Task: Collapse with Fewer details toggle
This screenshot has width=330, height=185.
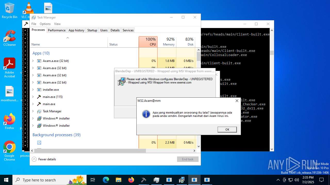Action: [x=44, y=159]
